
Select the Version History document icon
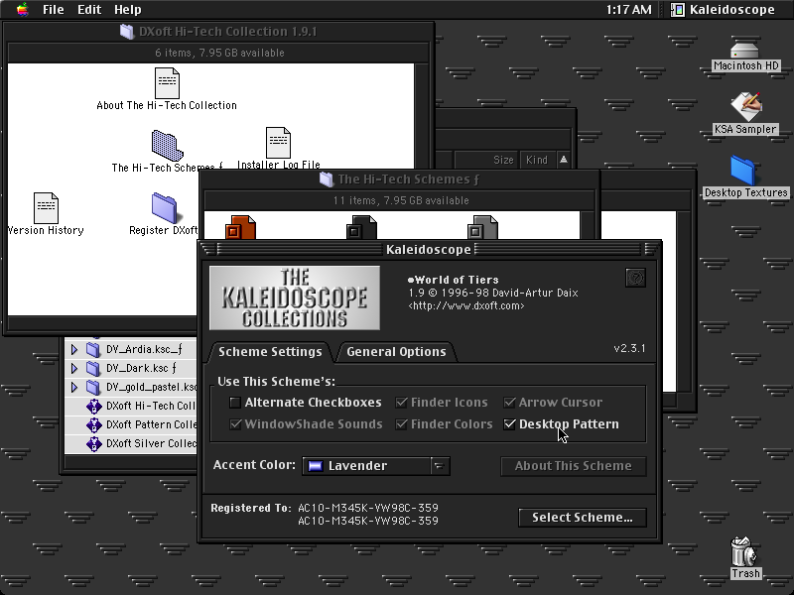[x=46, y=207]
